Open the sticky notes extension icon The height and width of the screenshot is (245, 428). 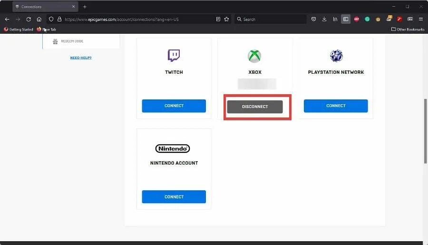click(x=389, y=19)
